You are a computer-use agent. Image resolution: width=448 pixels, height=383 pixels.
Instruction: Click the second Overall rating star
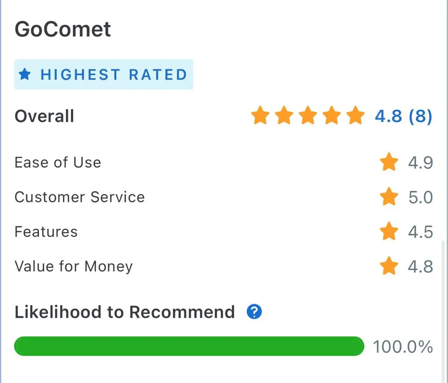[284, 115]
